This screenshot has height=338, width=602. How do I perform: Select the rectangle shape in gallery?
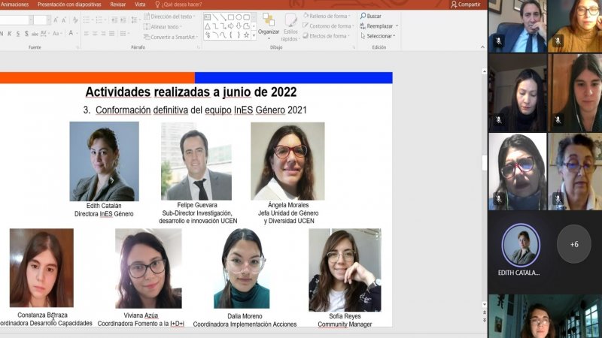point(231,17)
